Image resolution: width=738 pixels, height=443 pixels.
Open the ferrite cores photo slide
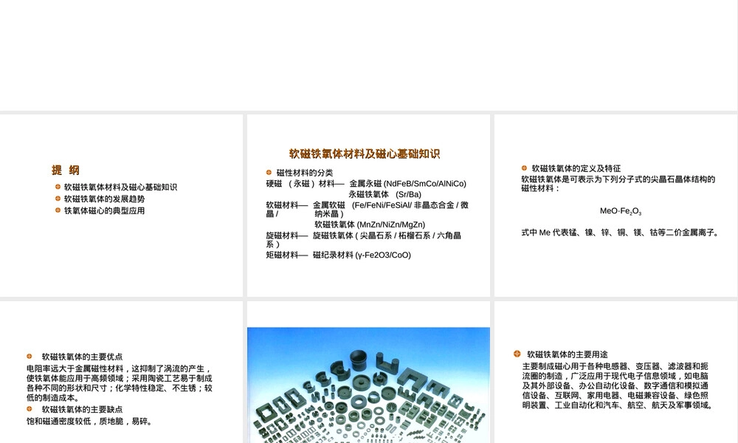click(x=368, y=372)
